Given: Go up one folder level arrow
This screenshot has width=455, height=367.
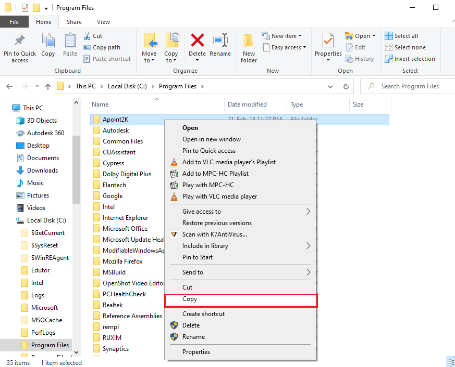Looking at the screenshot, I should pos(48,86).
